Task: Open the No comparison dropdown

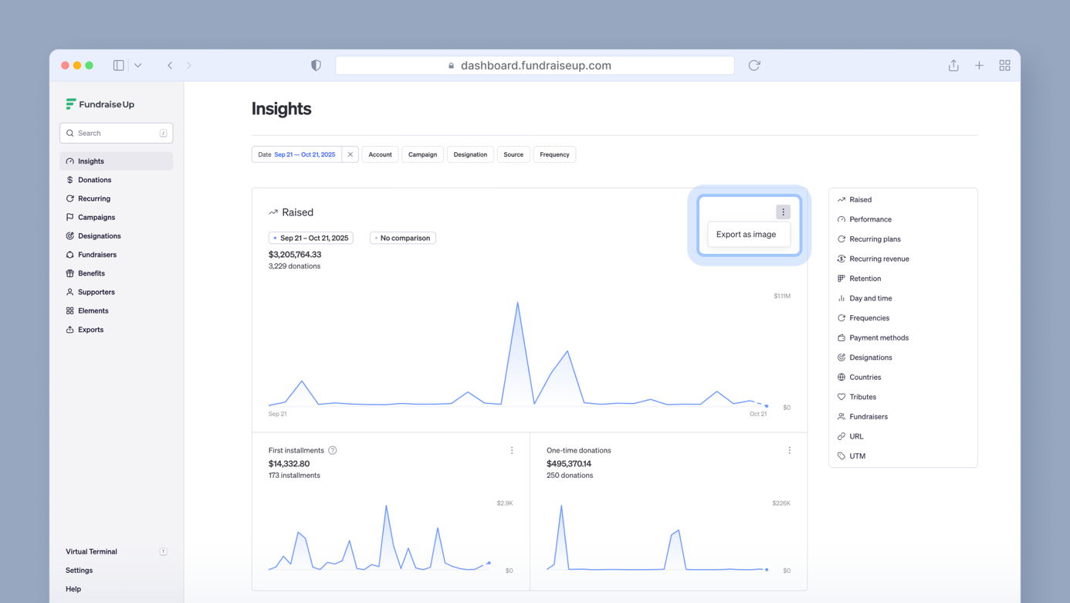Action: pos(402,238)
